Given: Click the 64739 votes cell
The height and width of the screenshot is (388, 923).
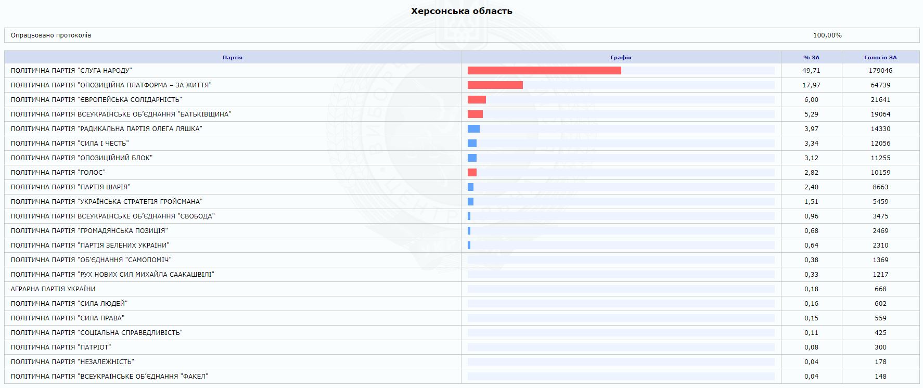Looking at the screenshot, I should tap(880, 85).
